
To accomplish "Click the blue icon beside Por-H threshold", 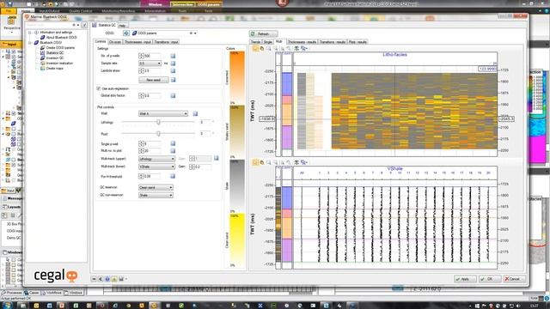I will coord(173,176).
